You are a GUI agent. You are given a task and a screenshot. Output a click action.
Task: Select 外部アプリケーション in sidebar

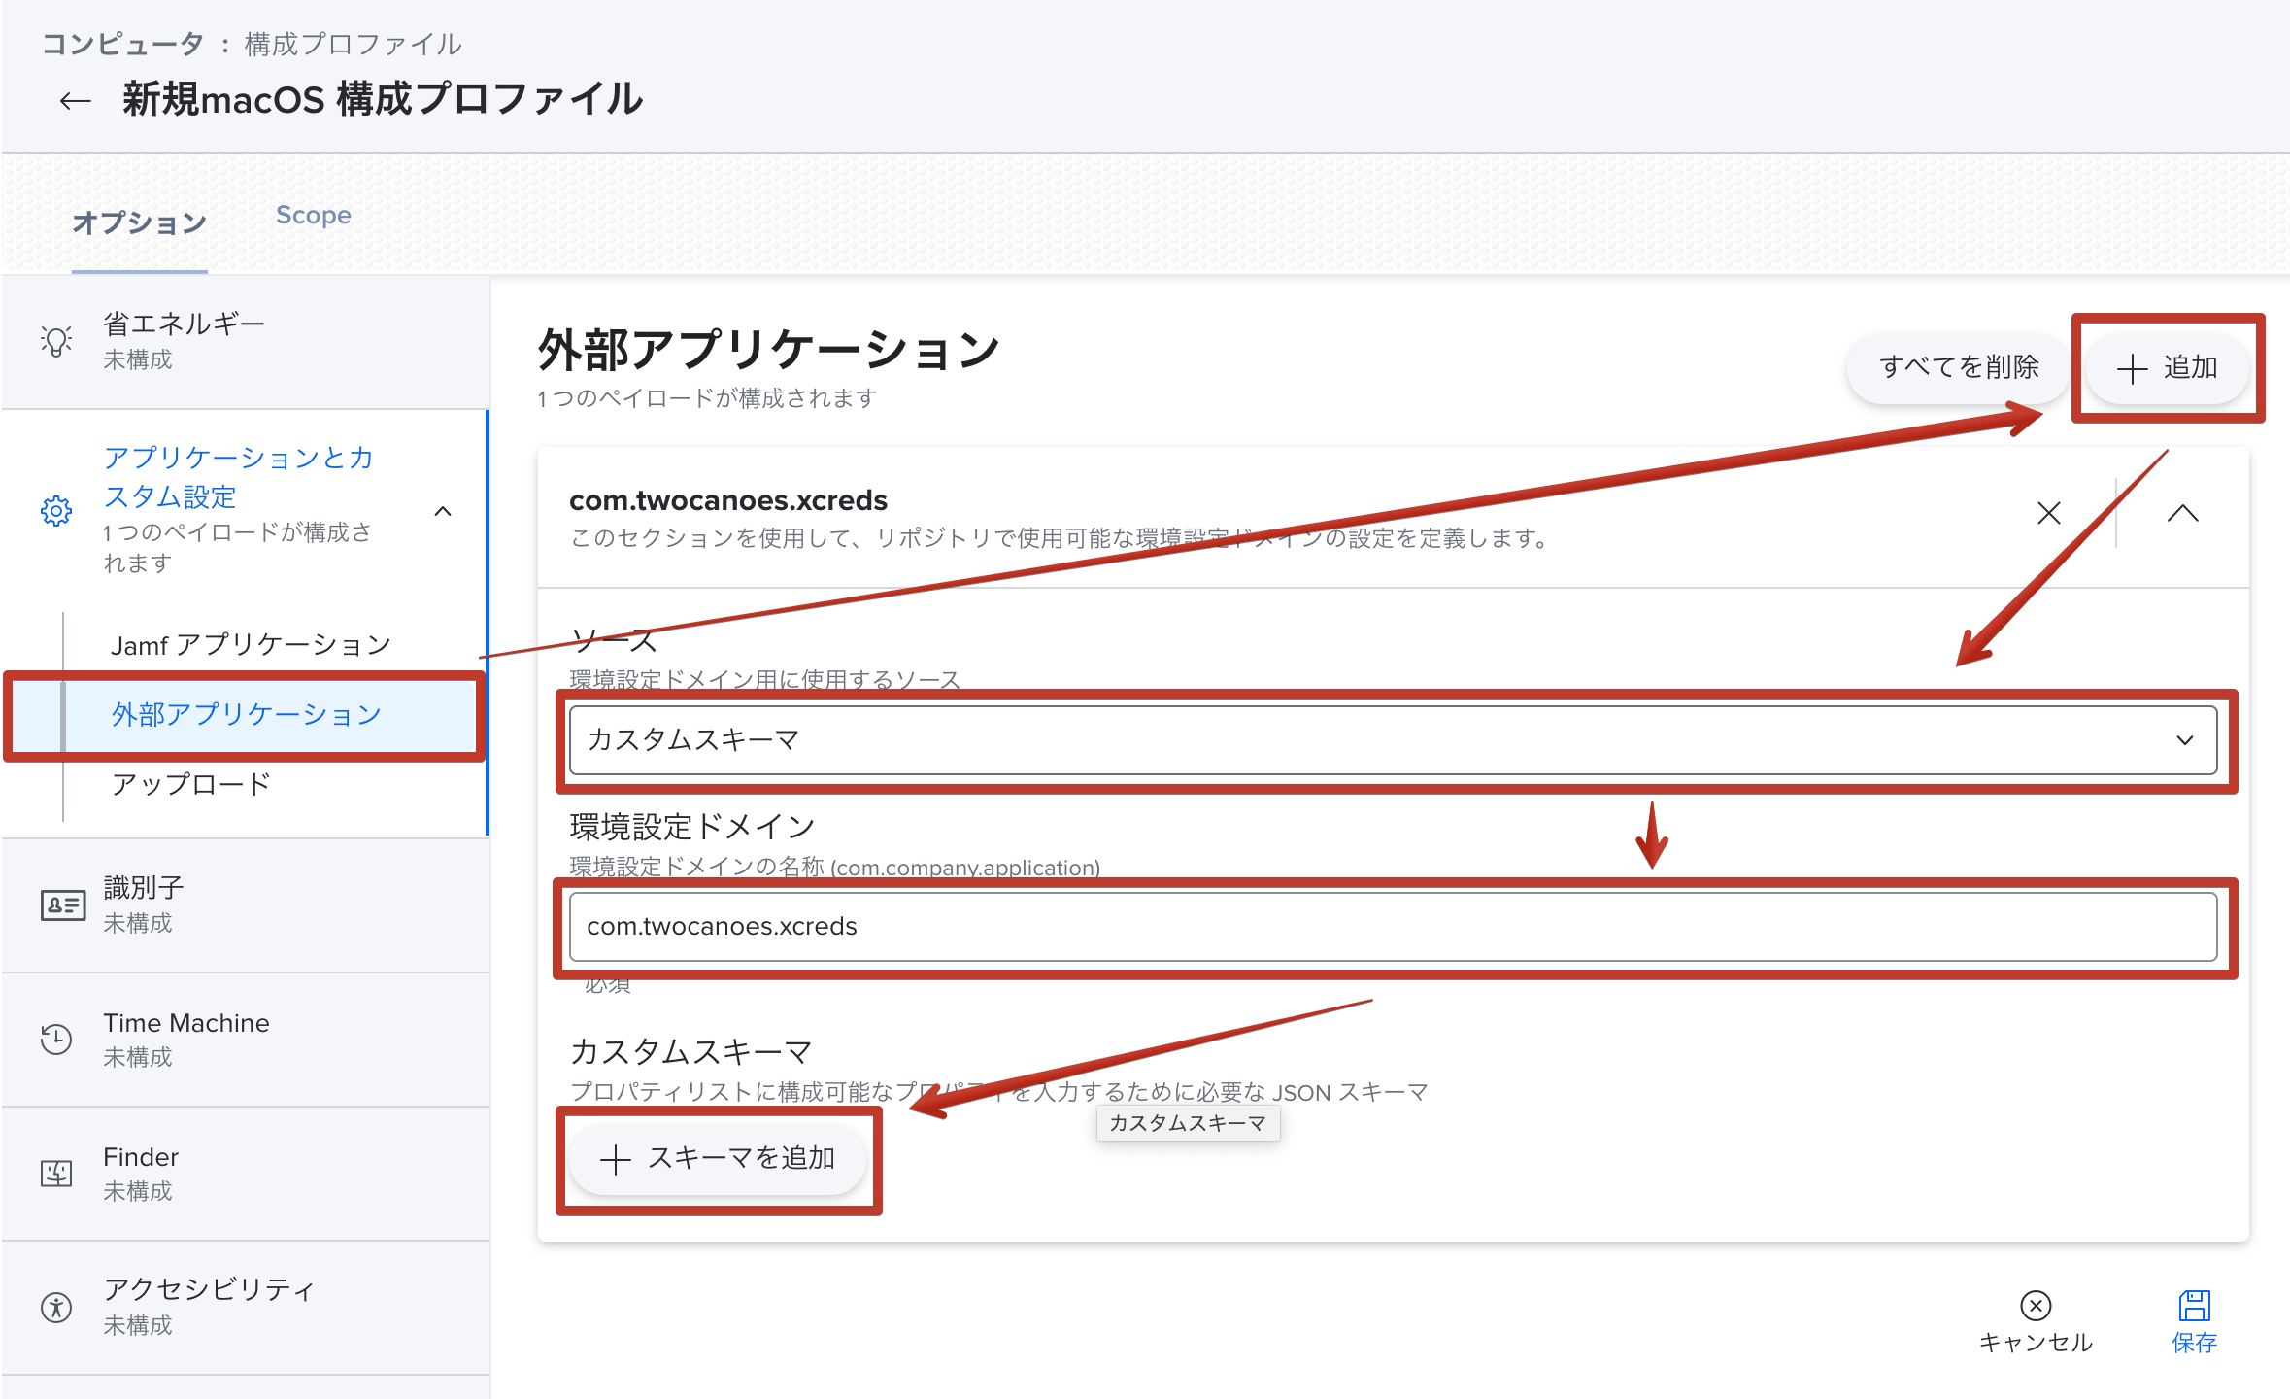(x=247, y=715)
